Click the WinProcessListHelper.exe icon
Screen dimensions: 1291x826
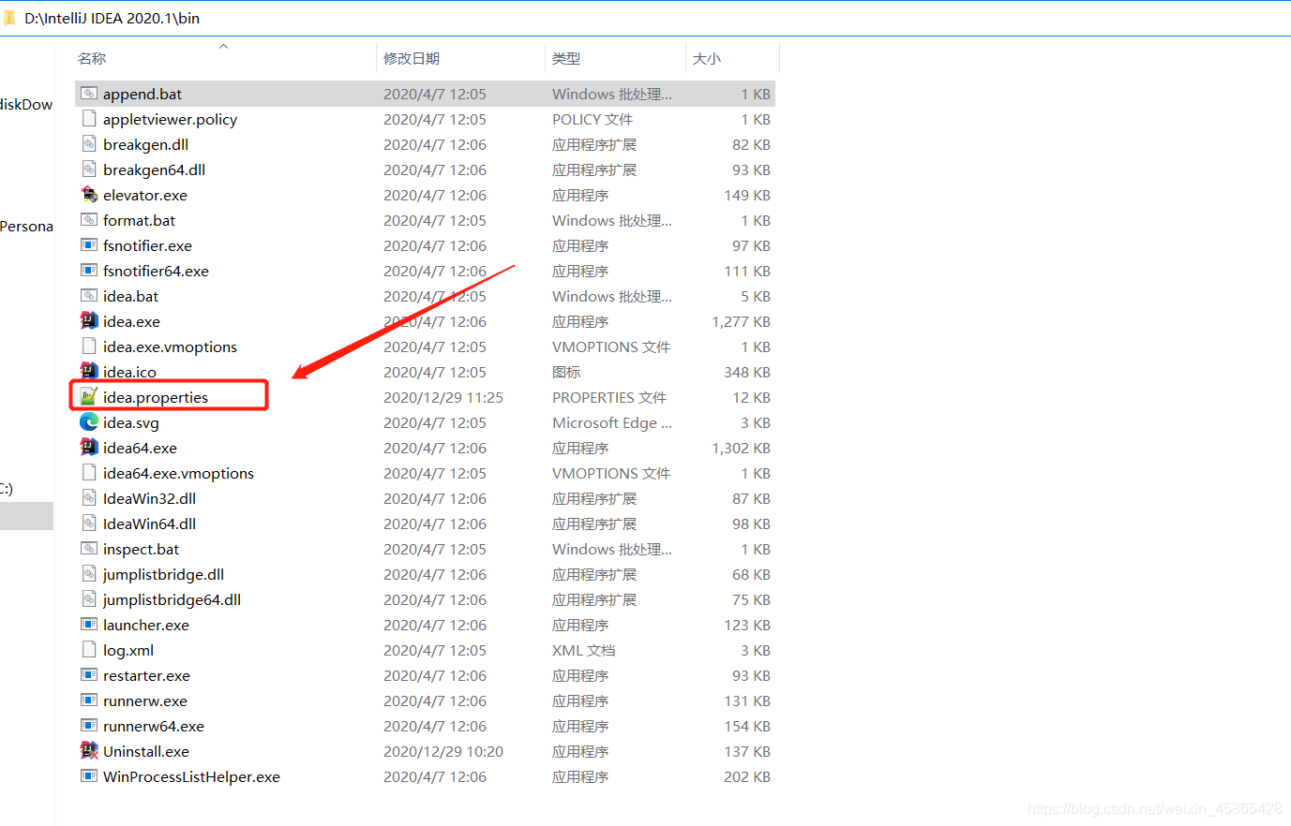pos(89,776)
